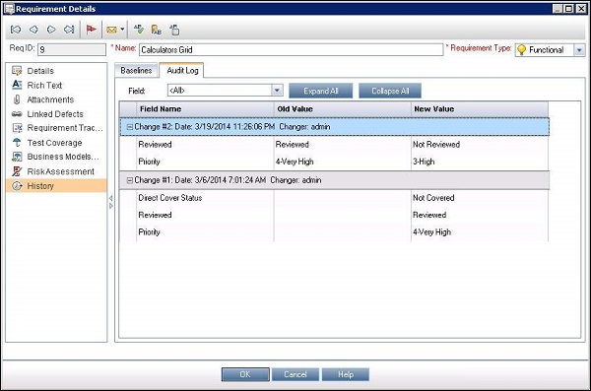The width and height of the screenshot is (591, 391).
Task: Open the Requirement Type dropdown
Action: (x=579, y=50)
